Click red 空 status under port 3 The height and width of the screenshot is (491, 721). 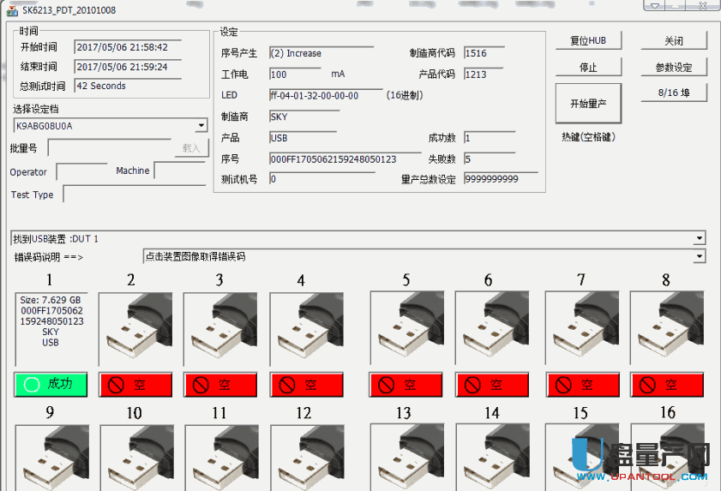pos(220,385)
